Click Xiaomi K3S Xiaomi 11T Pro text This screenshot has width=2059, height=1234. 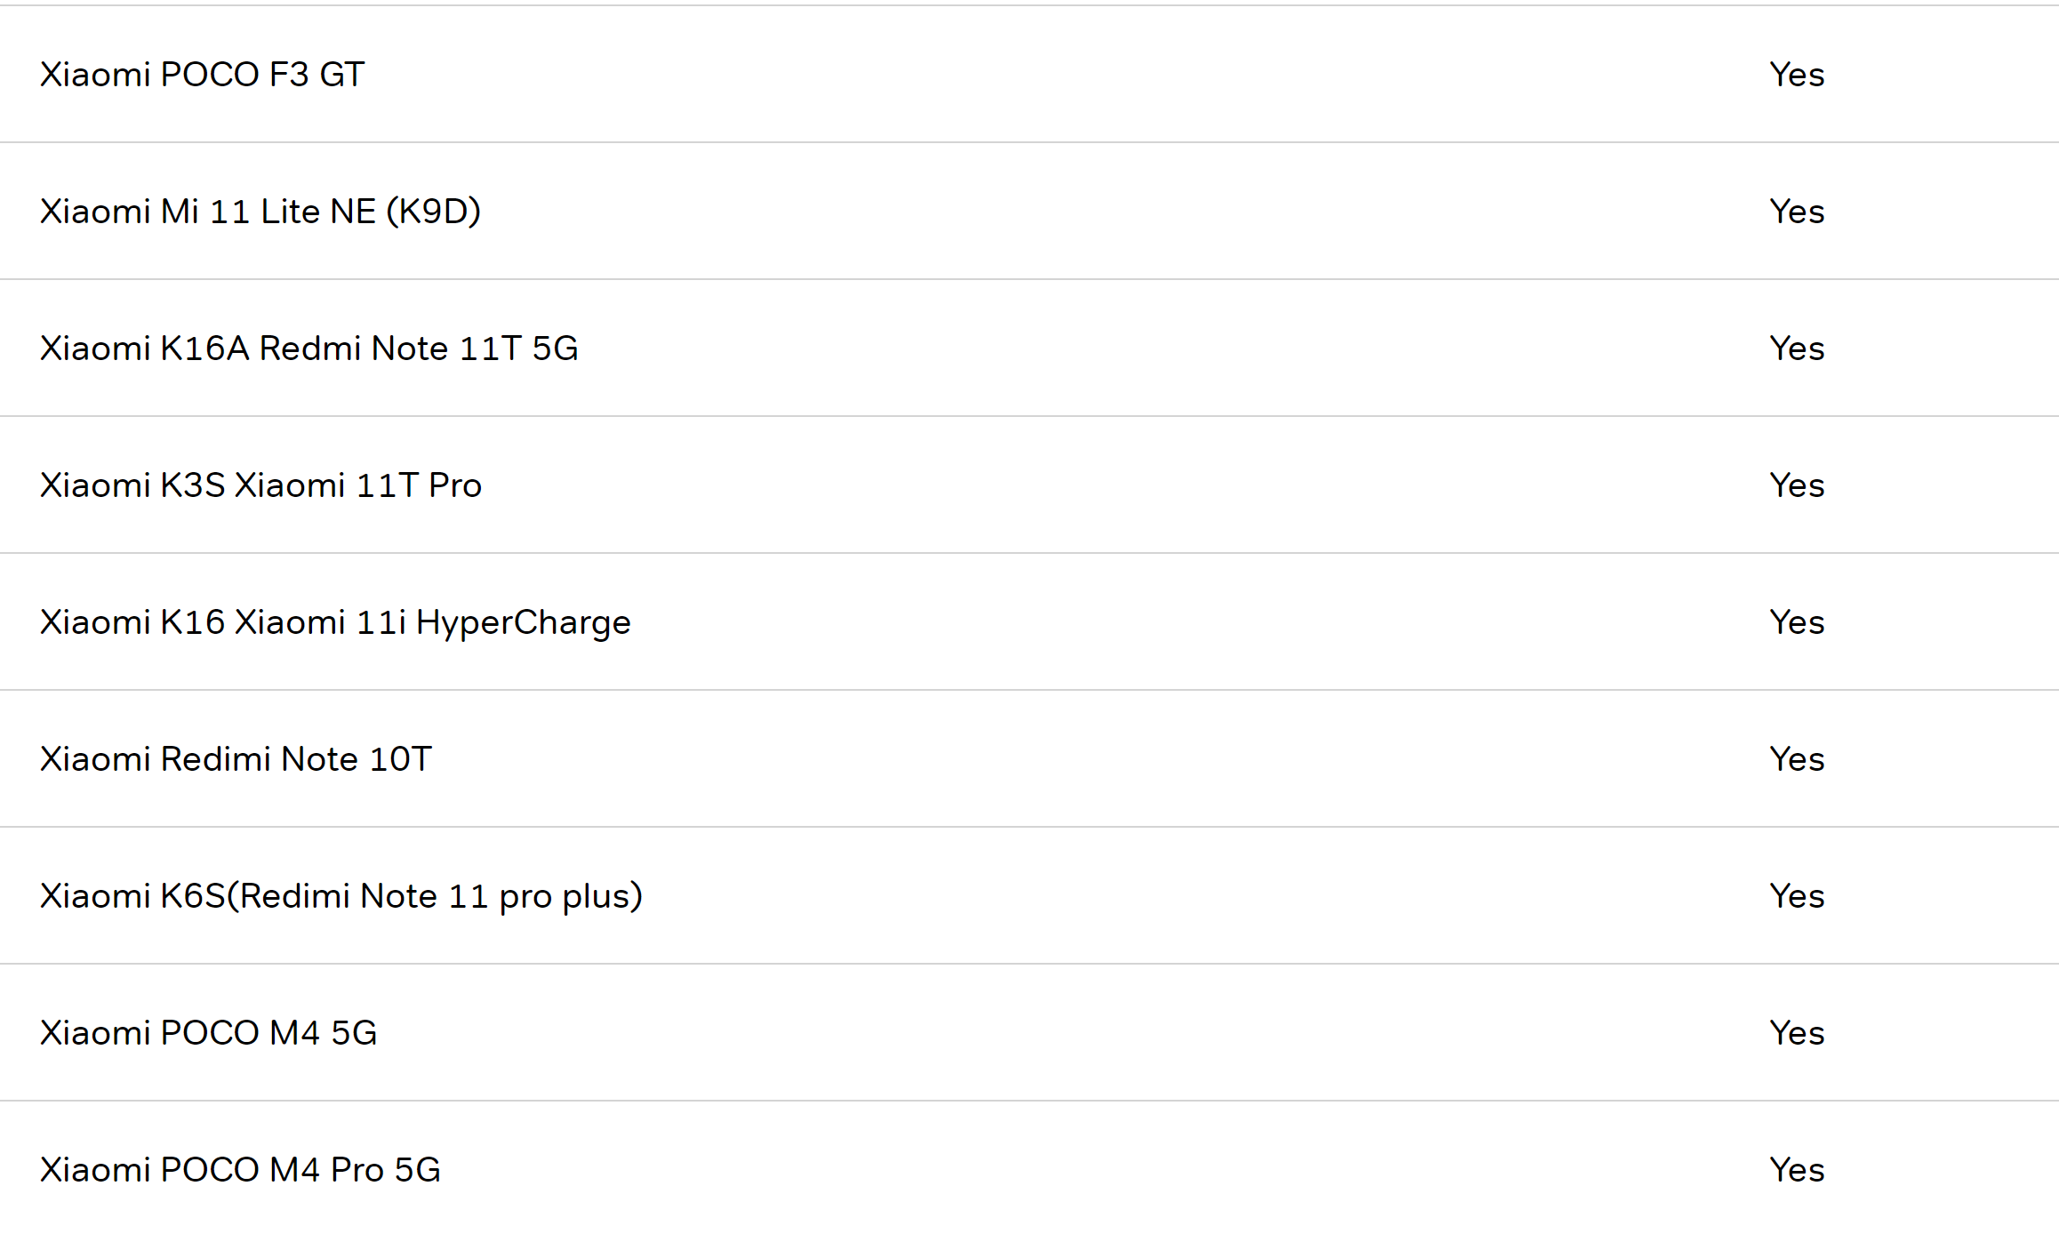(260, 485)
